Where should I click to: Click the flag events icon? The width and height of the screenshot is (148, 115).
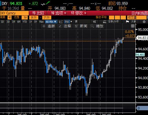[x=127, y=22]
